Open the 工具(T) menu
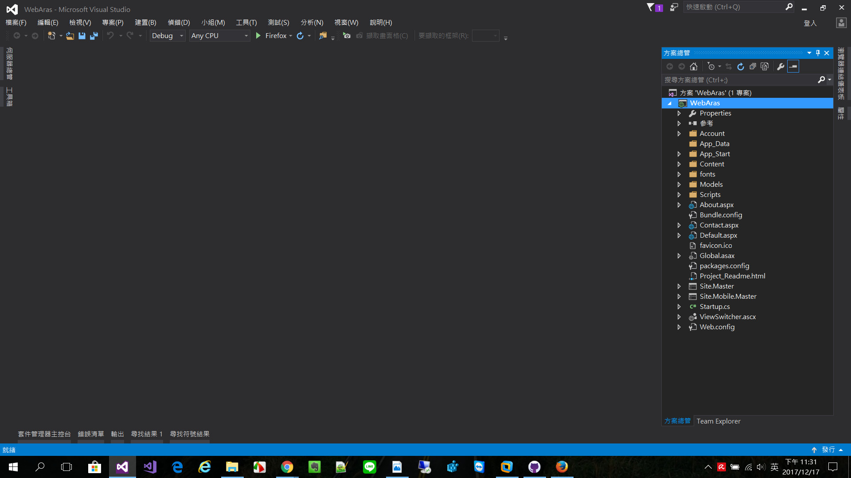Screen dimensions: 851x478 click(x=246, y=23)
